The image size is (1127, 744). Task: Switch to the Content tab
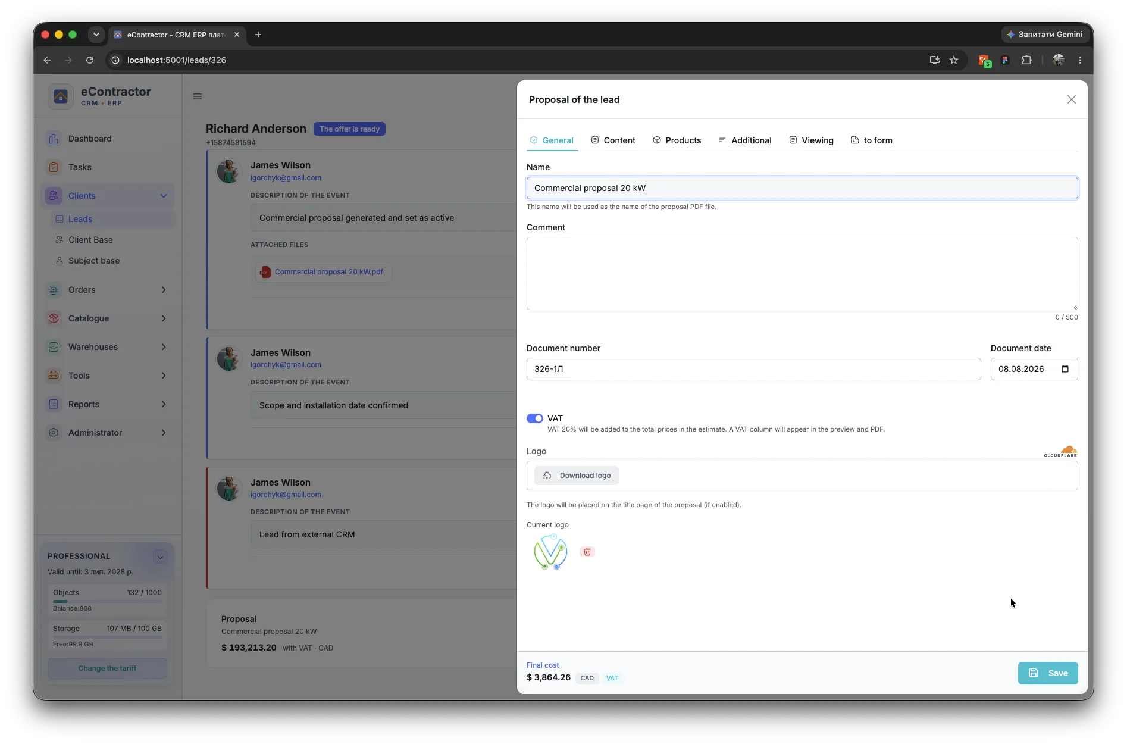click(x=613, y=140)
